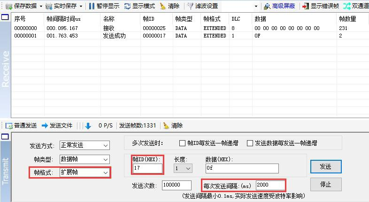The image size is (369, 202).
Task: Open the frame type (帧类型) dropdown
Action: click(x=105, y=159)
